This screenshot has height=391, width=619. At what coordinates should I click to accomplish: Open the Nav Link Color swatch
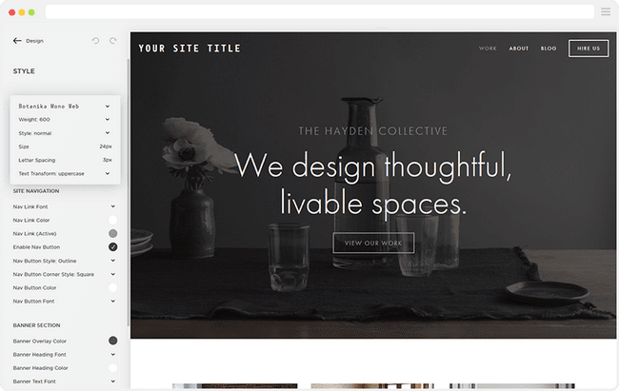113,220
